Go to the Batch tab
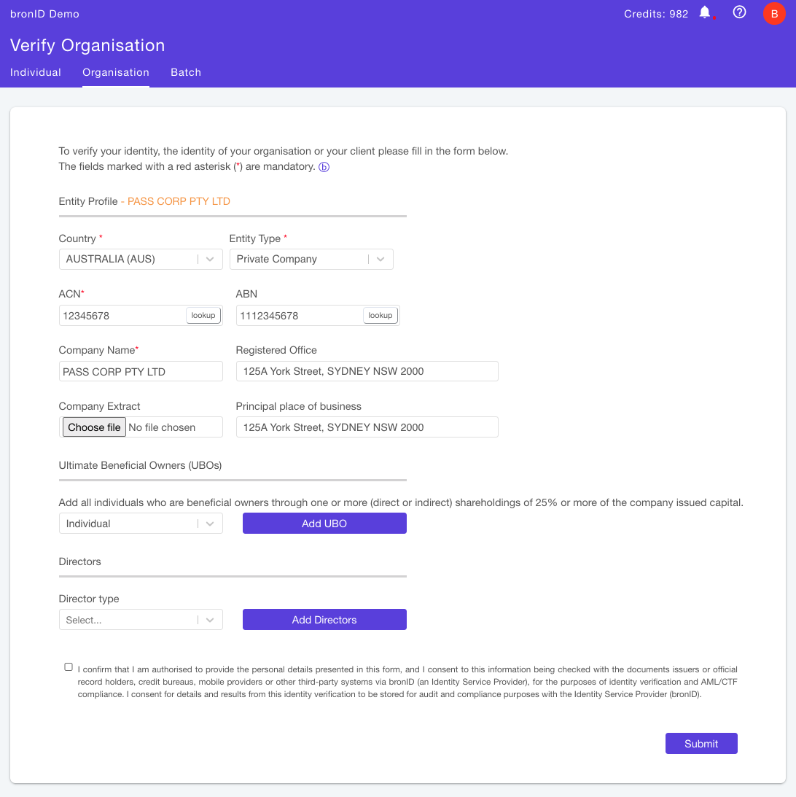The image size is (796, 797). tap(186, 72)
